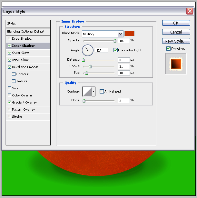Click the Angle value field
The image size is (197, 198).
(x=102, y=50)
